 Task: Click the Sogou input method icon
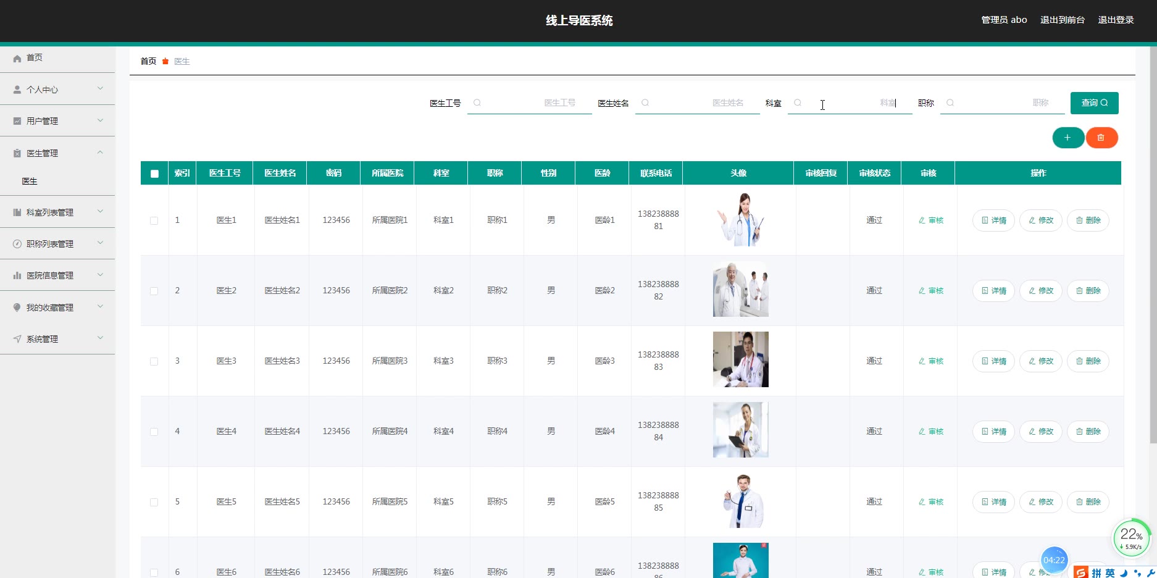1081,572
